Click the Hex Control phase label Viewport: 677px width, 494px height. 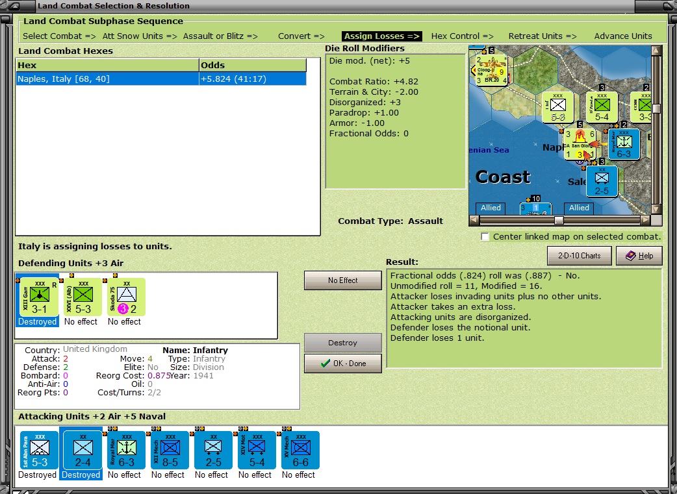463,36
